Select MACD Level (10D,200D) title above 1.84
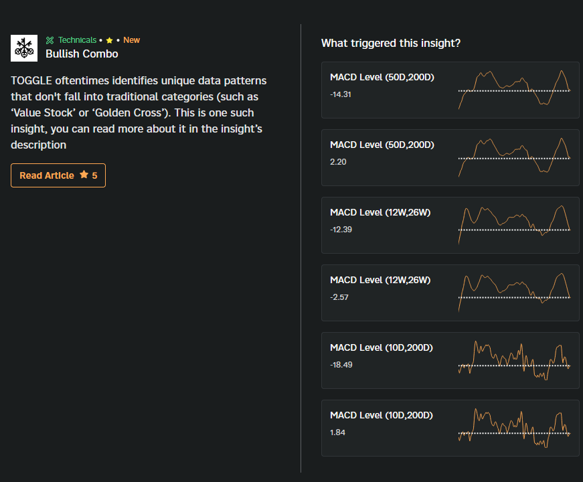583x482 pixels. (382, 415)
